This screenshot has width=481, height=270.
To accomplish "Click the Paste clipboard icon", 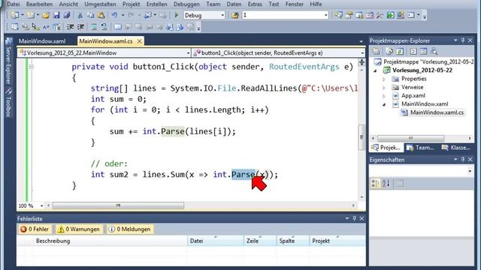I will pos(101,15).
